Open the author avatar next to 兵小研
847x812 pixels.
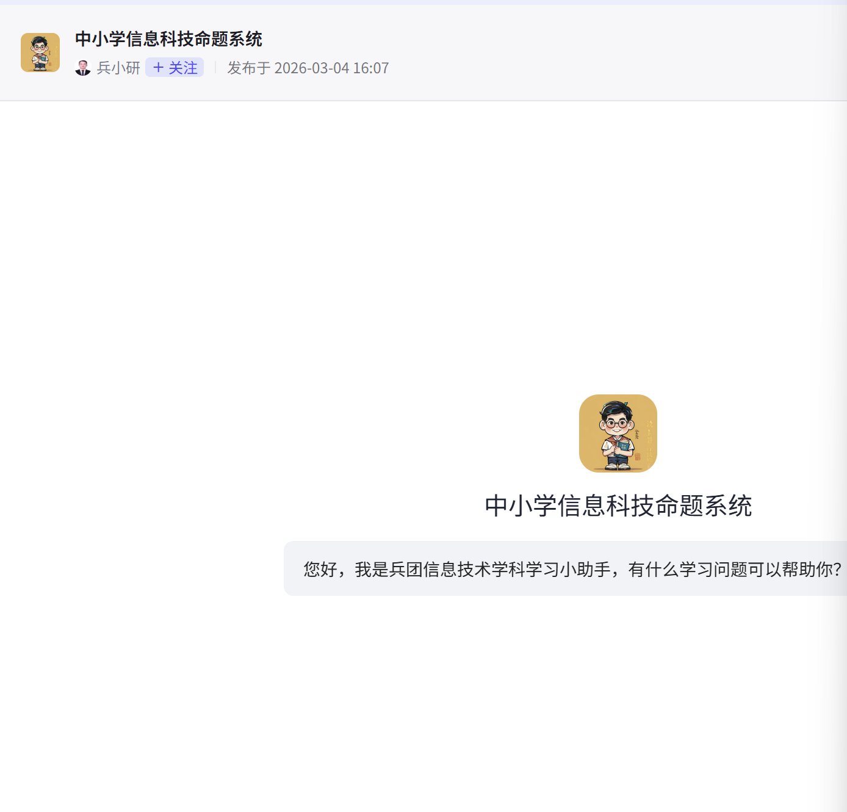click(84, 67)
